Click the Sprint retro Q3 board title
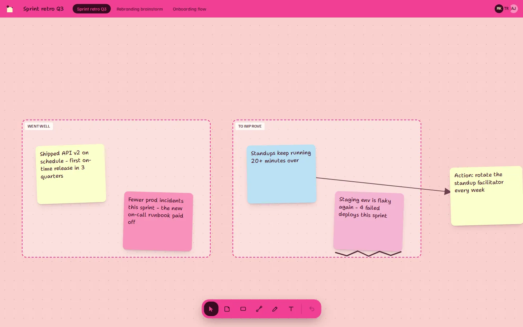523x327 pixels. [x=43, y=9]
